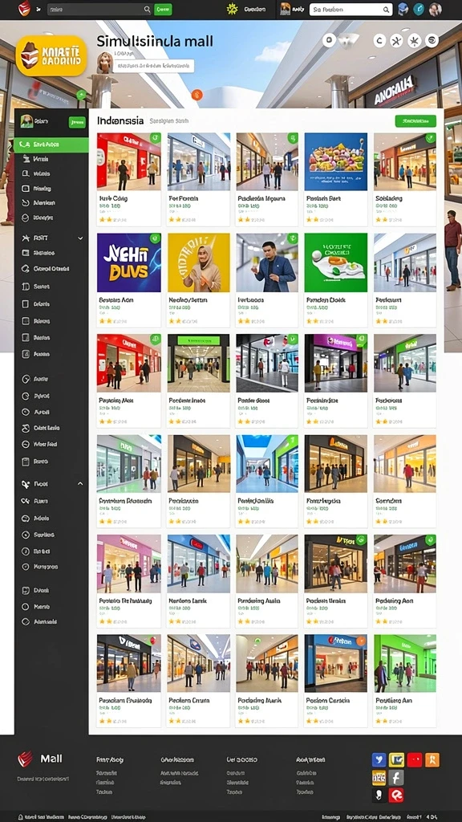Click the yellow numbered badge icon in the footer
This screenshot has width=462, height=822.
click(x=379, y=778)
